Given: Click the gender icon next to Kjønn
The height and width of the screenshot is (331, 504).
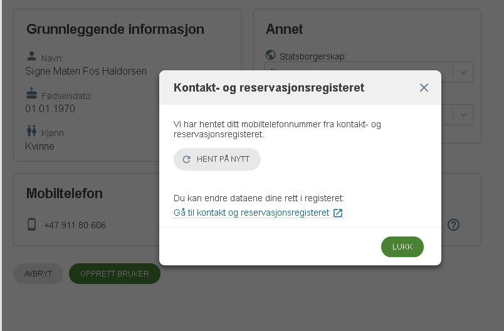Looking at the screenshot, I should click(x=31, y=131).
